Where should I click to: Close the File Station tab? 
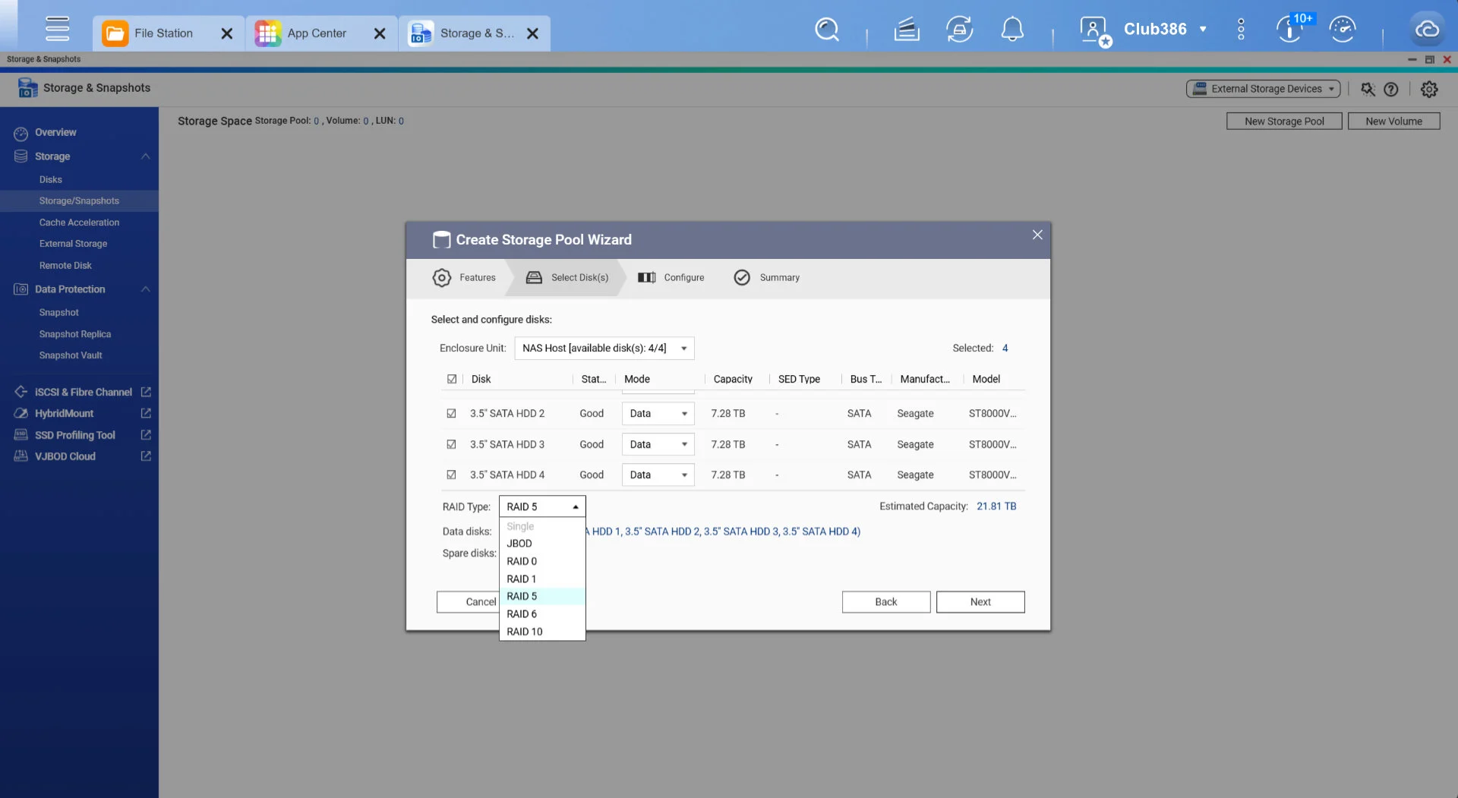[x=226, y=33]
